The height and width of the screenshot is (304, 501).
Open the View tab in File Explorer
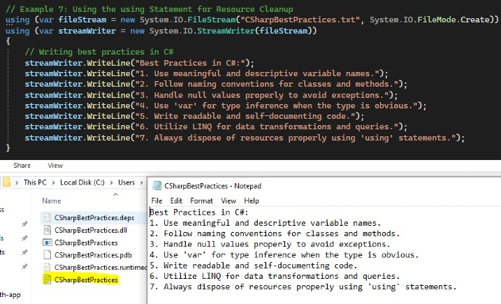tap(55, 165)
